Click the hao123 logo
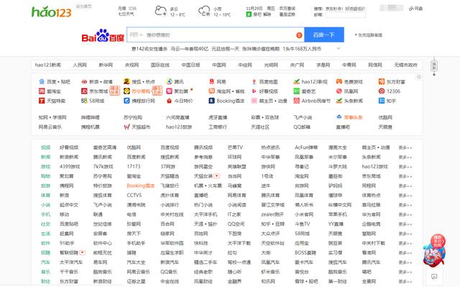The height and width of the screenshot is (287, 460). [51, 12]
